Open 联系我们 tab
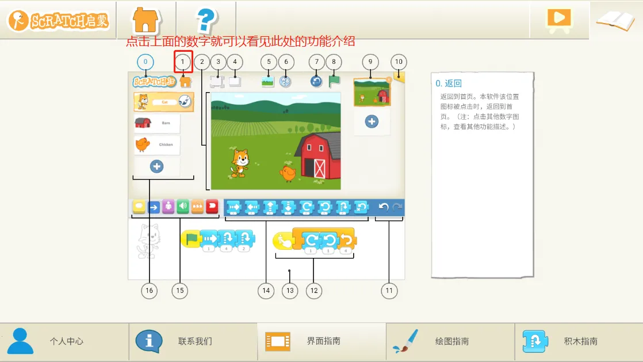Viewport: 643px width, 362px height. (x=193, y=341)
